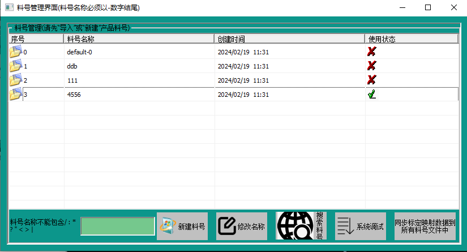Open 系统调试 button

361,226
